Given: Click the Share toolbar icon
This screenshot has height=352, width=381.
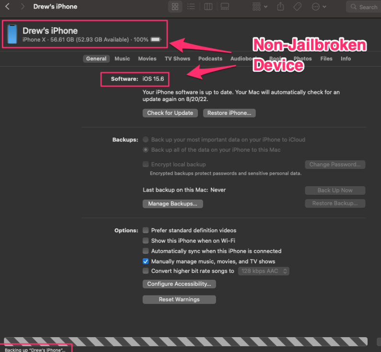Looking at the screenshot, I should click(x=280, y=7).
